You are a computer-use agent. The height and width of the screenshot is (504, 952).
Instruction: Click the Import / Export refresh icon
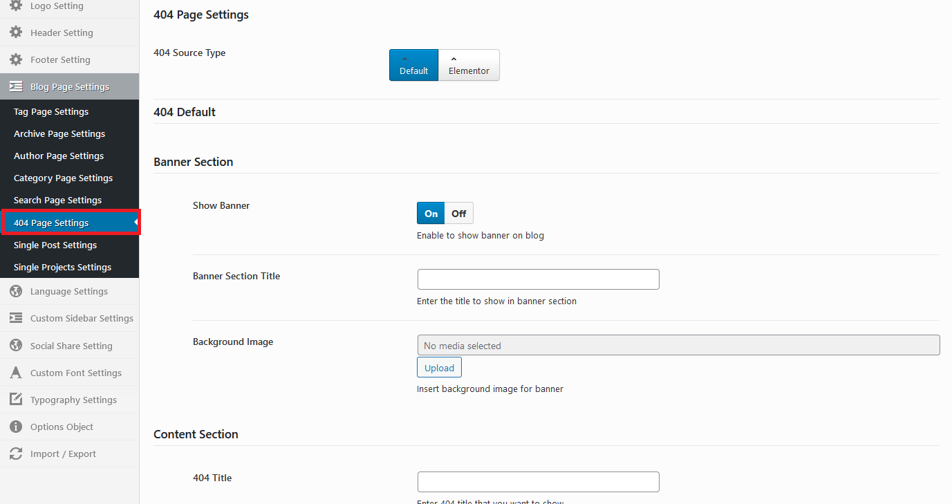(x=15, y=454)
